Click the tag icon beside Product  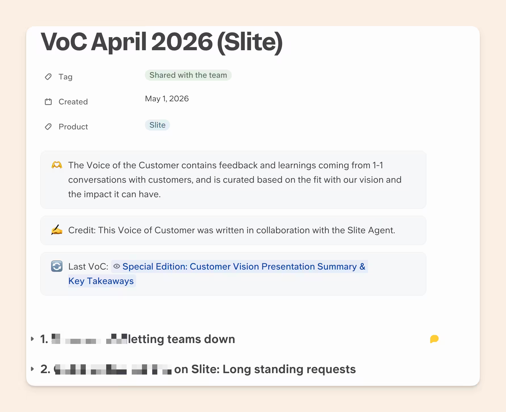pyautogui.click(x=48, y=127)
